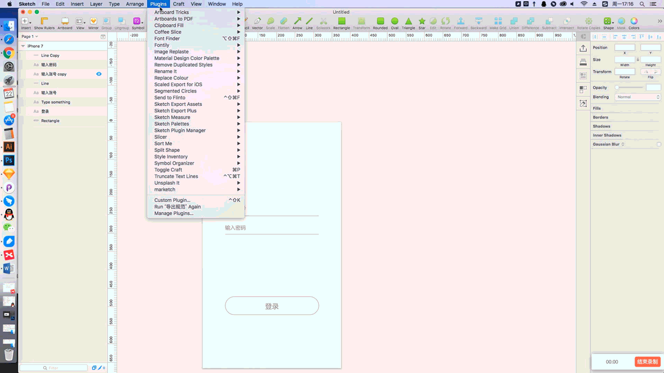Click the Width size input field
Image resolution: width=664 pixels, height=373 pixels.
(625, 60)
